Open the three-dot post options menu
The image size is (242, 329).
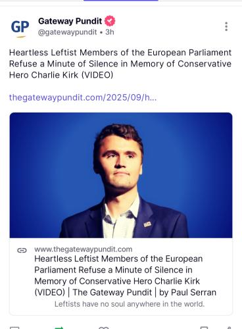226,26
